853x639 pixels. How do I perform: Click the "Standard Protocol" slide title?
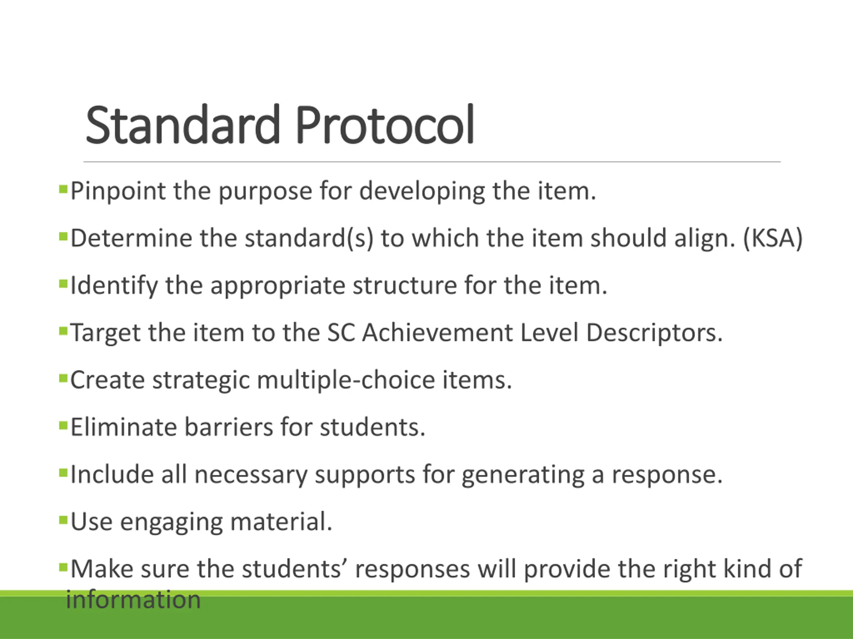click(x=280, y=125)
